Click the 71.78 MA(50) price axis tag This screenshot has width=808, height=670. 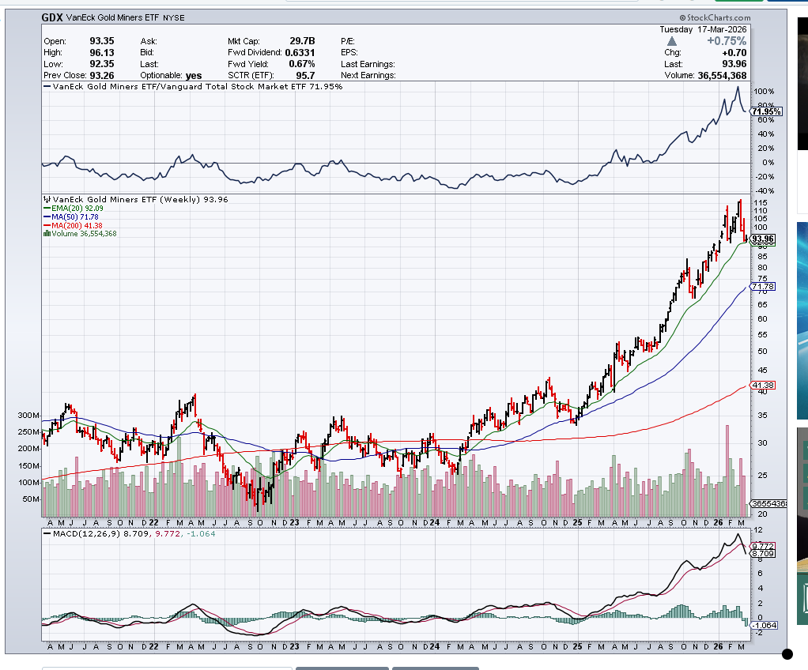pos(761,286)
